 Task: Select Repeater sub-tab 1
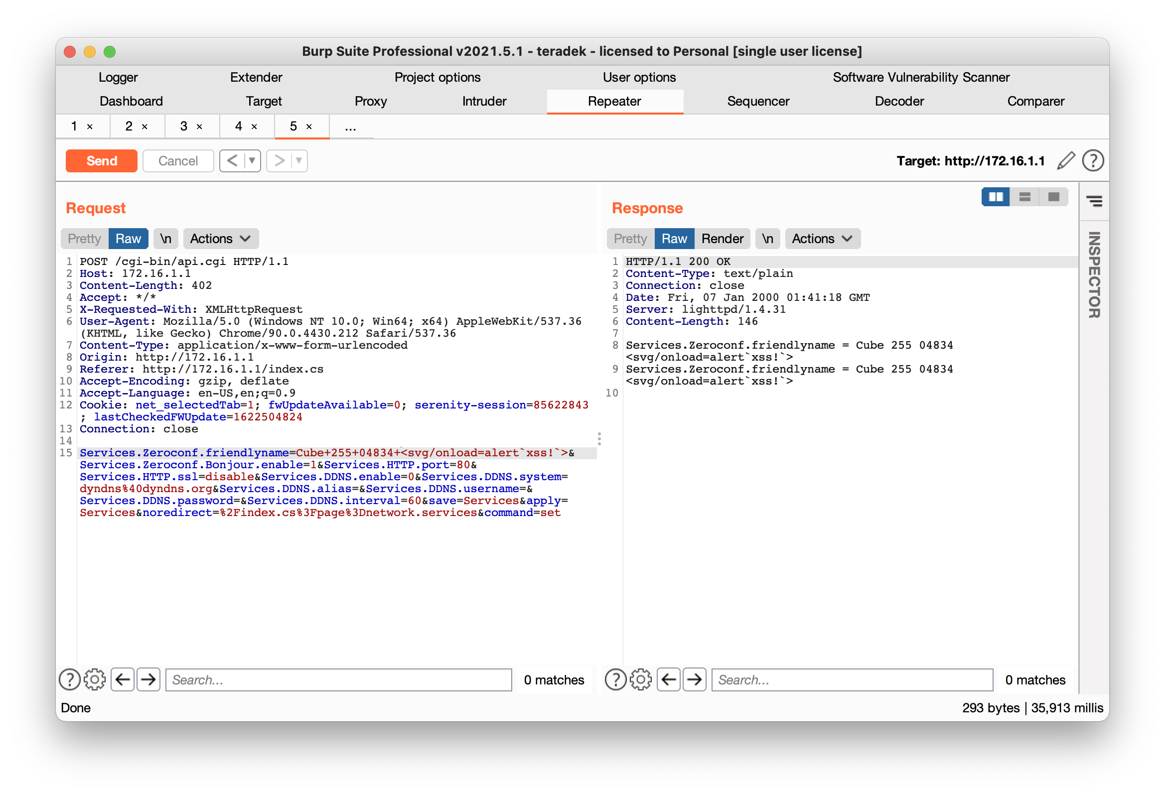(74, 127)
